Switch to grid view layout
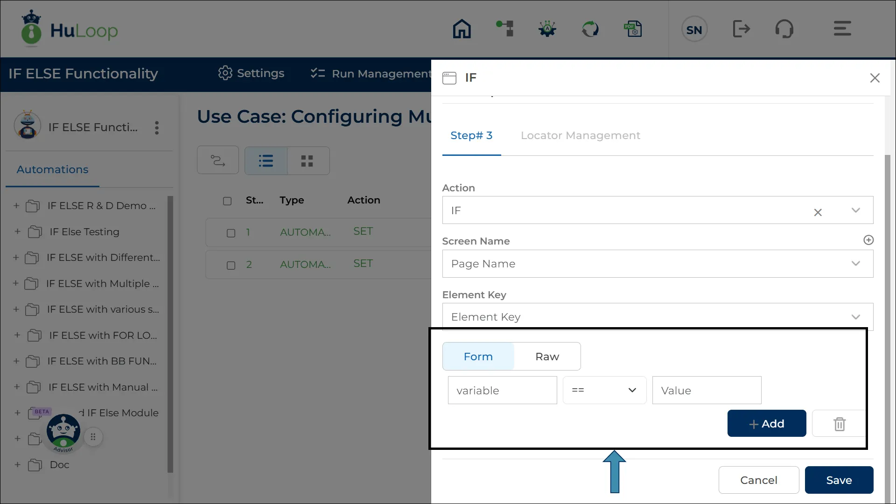 point(307,161)
